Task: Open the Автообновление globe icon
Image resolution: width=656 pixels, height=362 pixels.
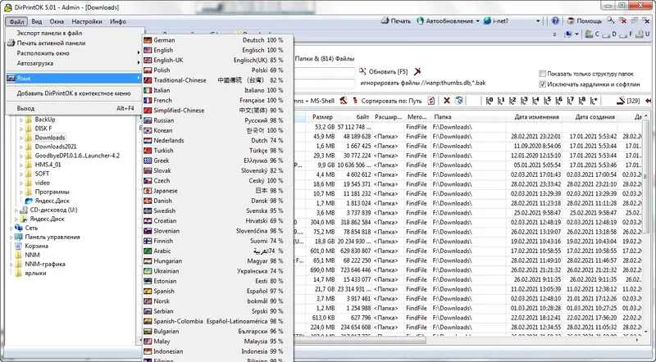Action: [421, 21]
